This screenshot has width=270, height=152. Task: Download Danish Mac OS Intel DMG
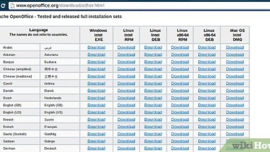pos(235,91)
